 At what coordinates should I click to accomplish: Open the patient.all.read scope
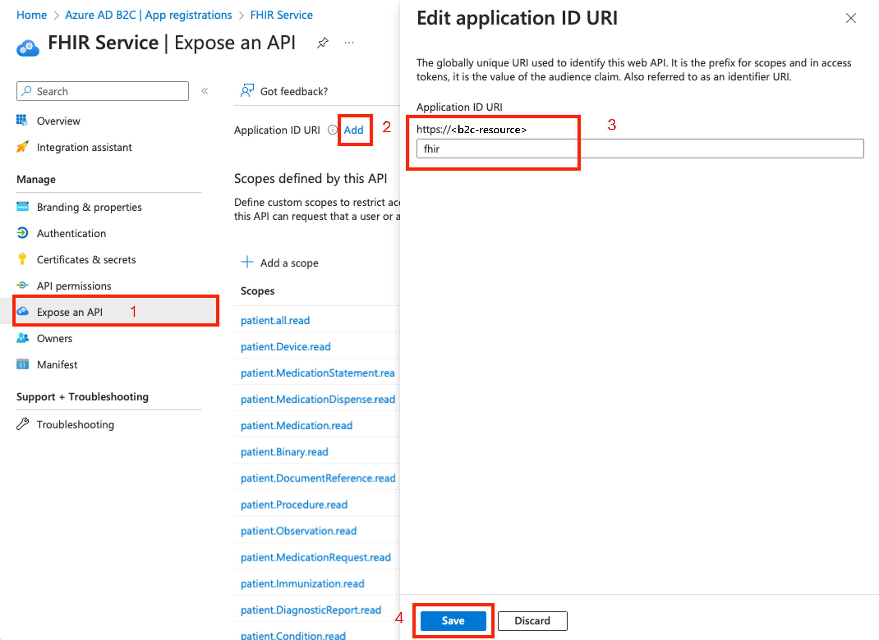click(275, 320)
